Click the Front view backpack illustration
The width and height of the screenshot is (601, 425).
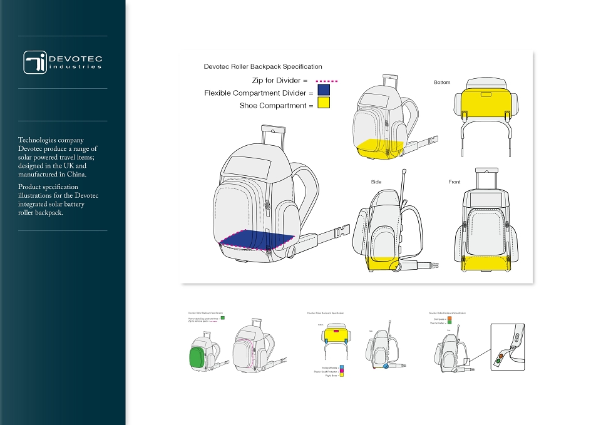coord(486,220)
